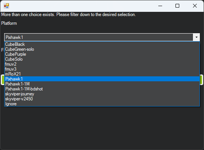Click the Platform combo box text field
This screenshot has height=150, width=204.
99,37
